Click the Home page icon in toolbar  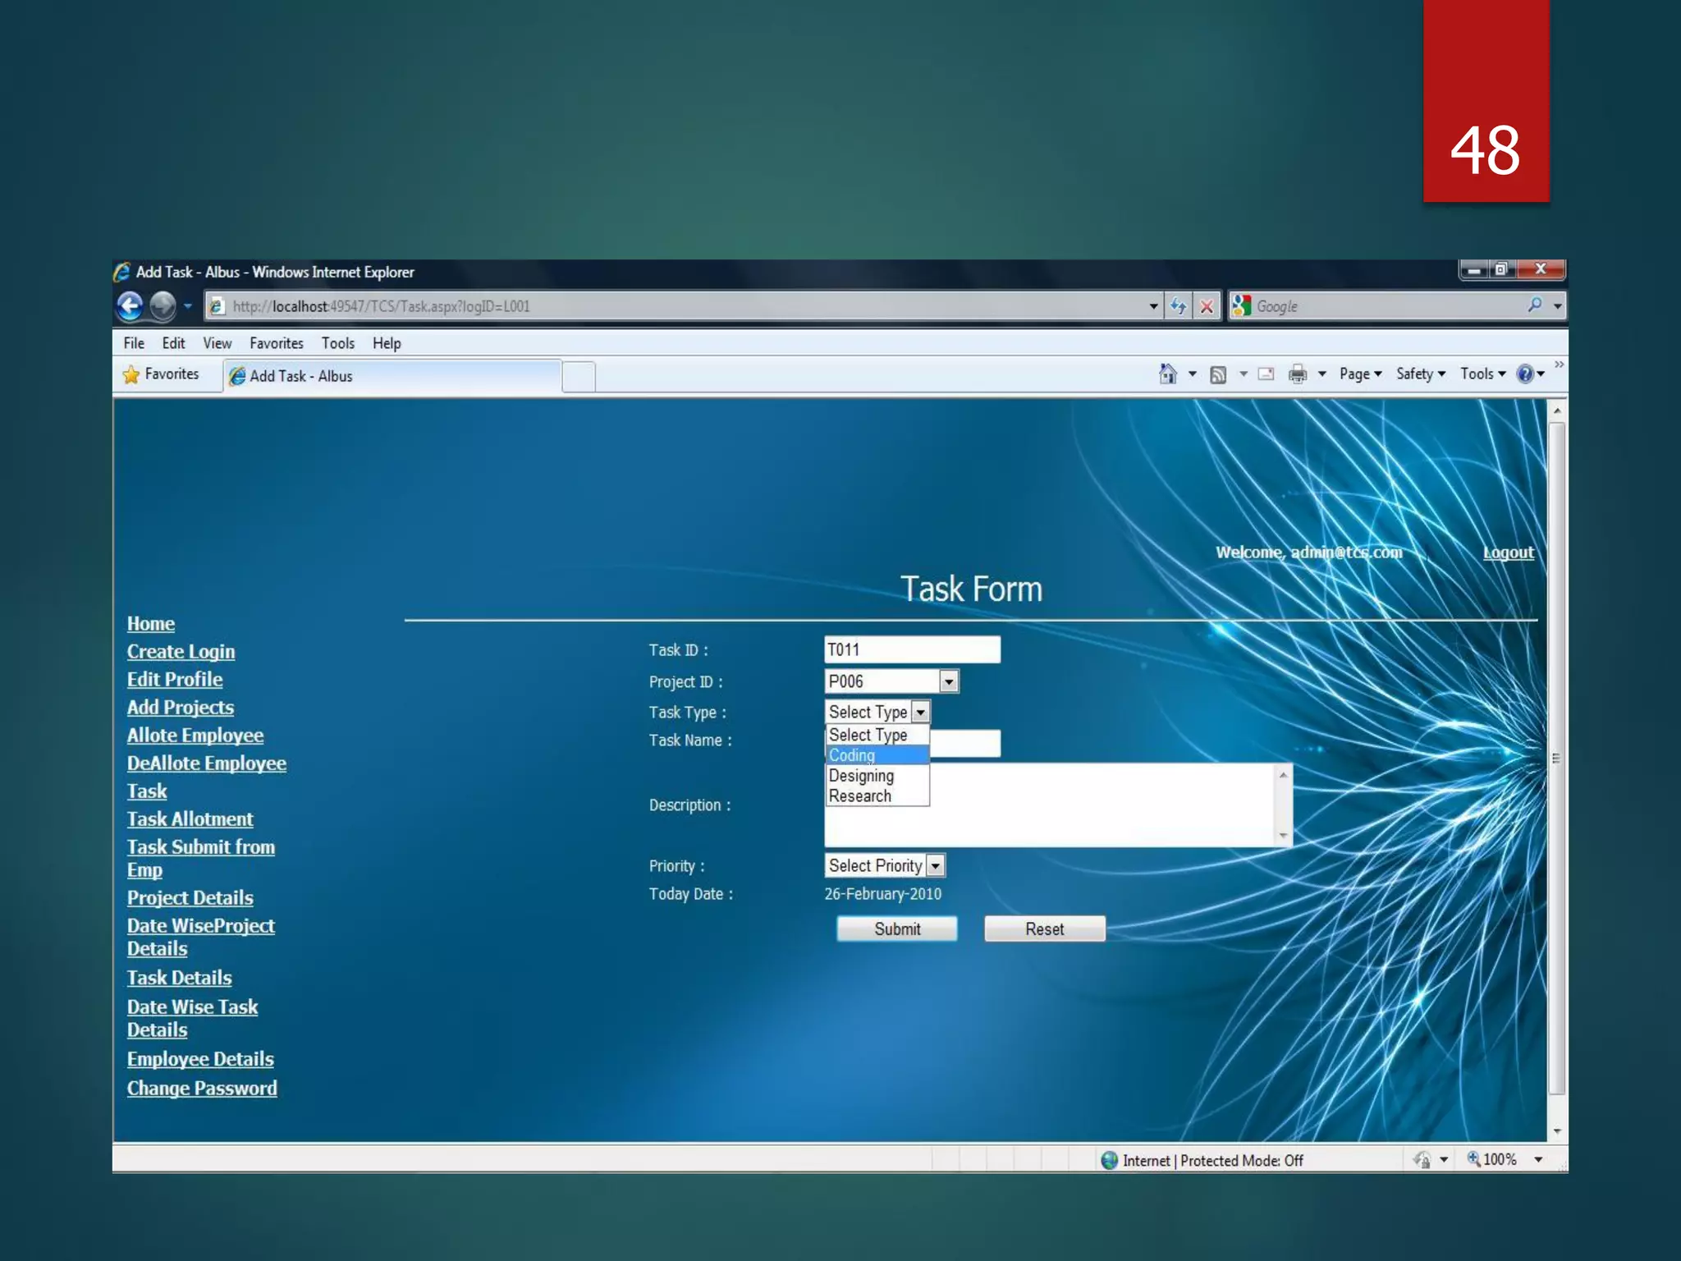[1167, 374]
